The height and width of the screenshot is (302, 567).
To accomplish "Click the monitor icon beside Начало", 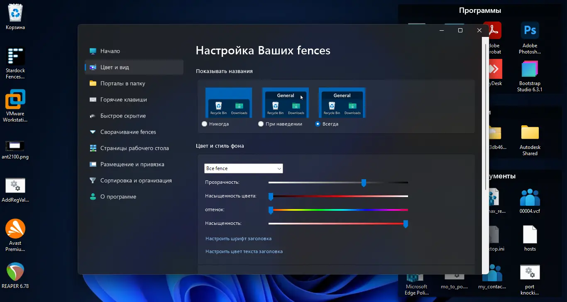I will click(x=93, y=51).
